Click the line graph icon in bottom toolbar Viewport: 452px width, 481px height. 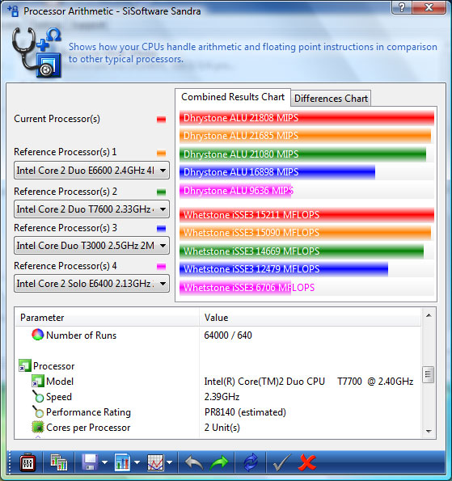pyautogui.click(x=155, y=462)
